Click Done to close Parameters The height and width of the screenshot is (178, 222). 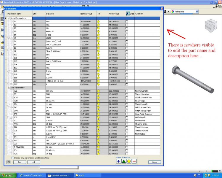click(155, 162)
